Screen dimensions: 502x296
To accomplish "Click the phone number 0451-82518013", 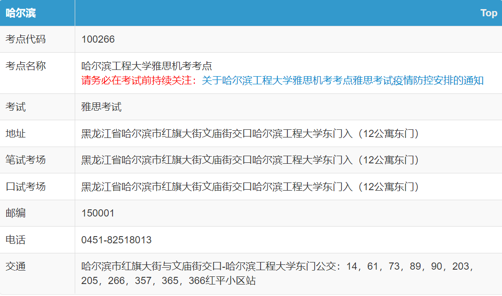I will click(x=116, y=240).
